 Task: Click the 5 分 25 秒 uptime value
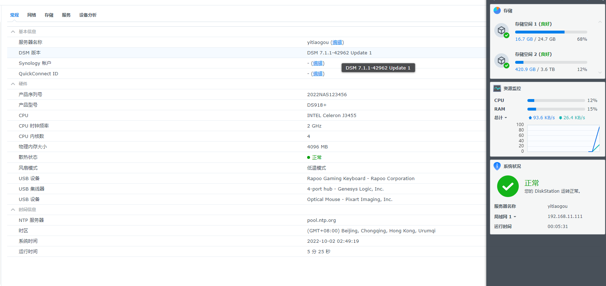point(319,251)
